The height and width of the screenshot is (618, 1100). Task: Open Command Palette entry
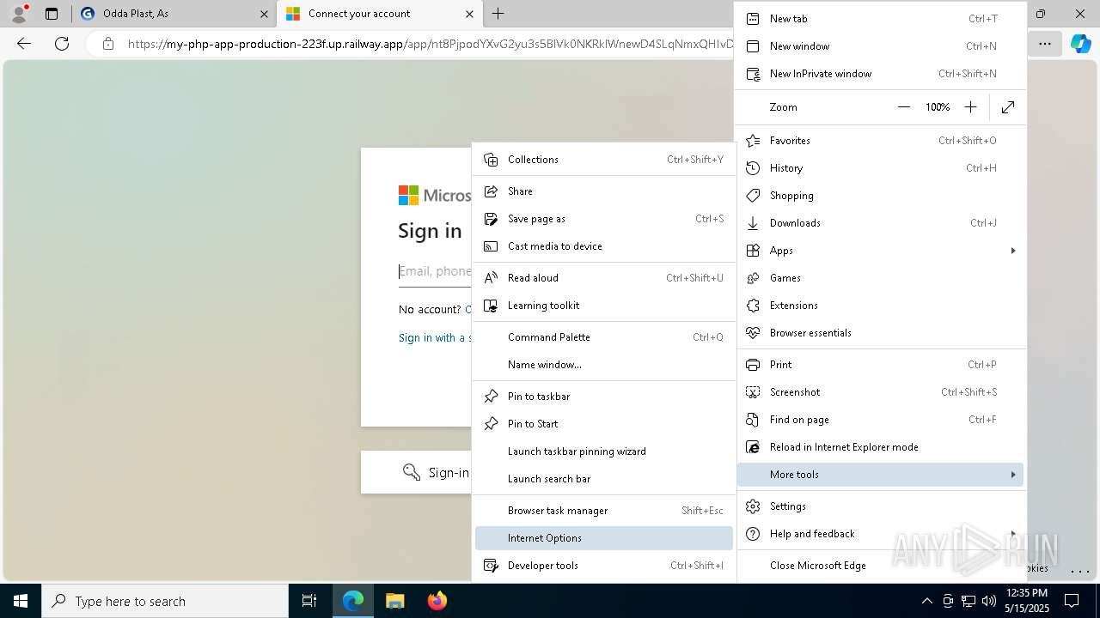tap(603, 336)
